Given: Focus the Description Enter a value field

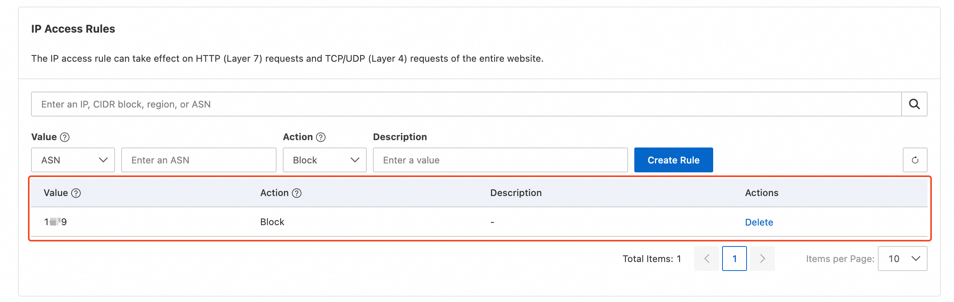Looking at the screenshot, I should point(500,160).
